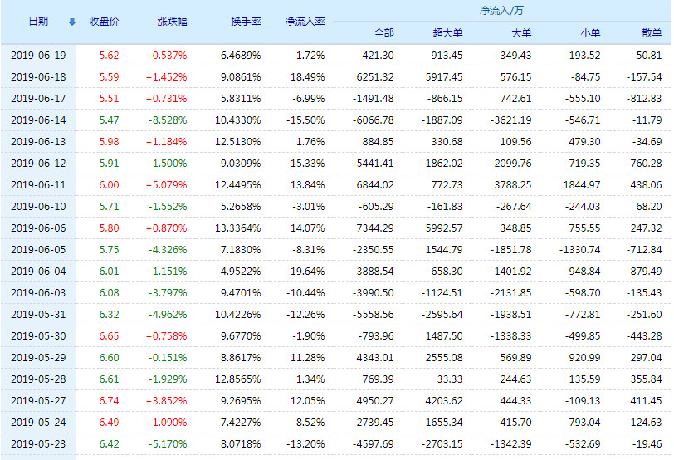Select the date cell 2019-06-13
Image resolution: width=674 pixels, height=460 pixels.
[x=38, y=141]
